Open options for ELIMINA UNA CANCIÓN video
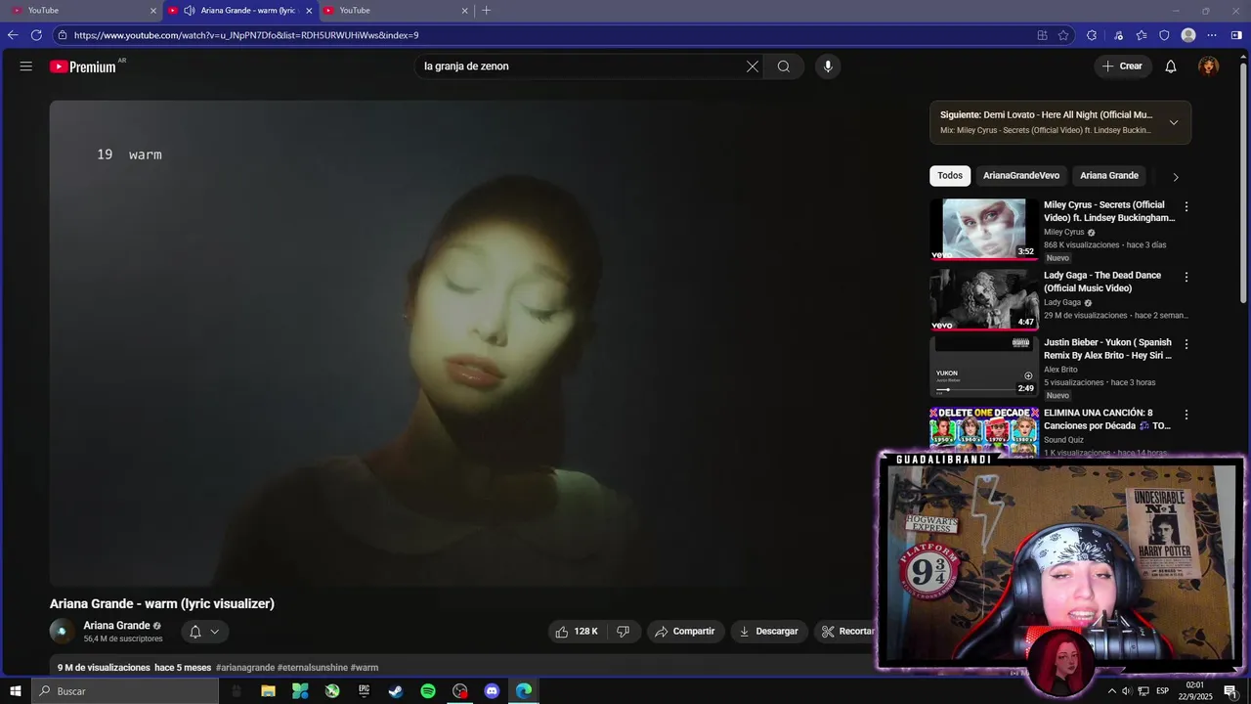 tap(1186, 415)
